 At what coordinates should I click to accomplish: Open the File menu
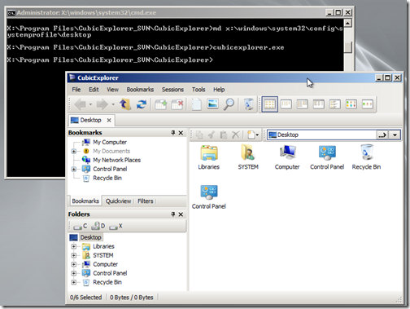[x=76, y=90]
